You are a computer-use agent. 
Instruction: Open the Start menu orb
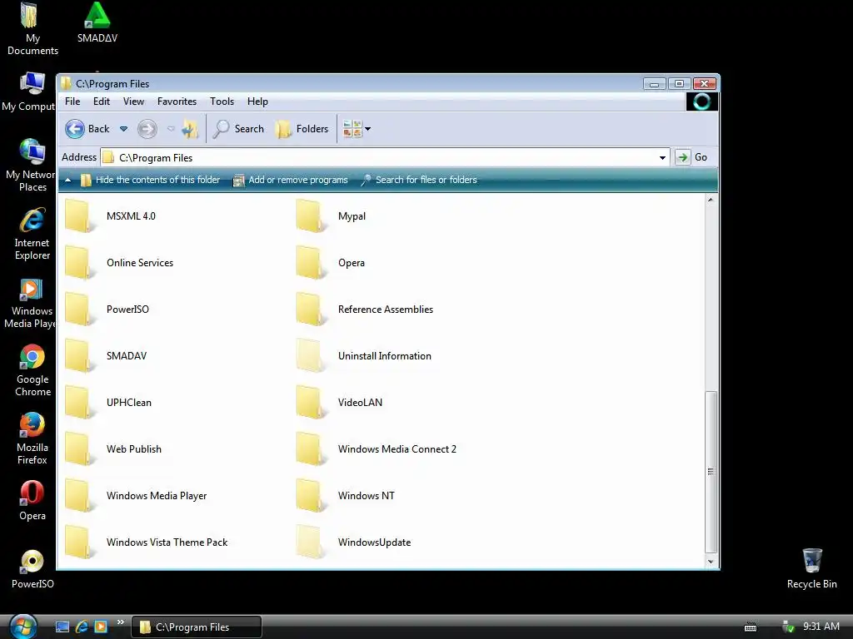tap(22, 627)
